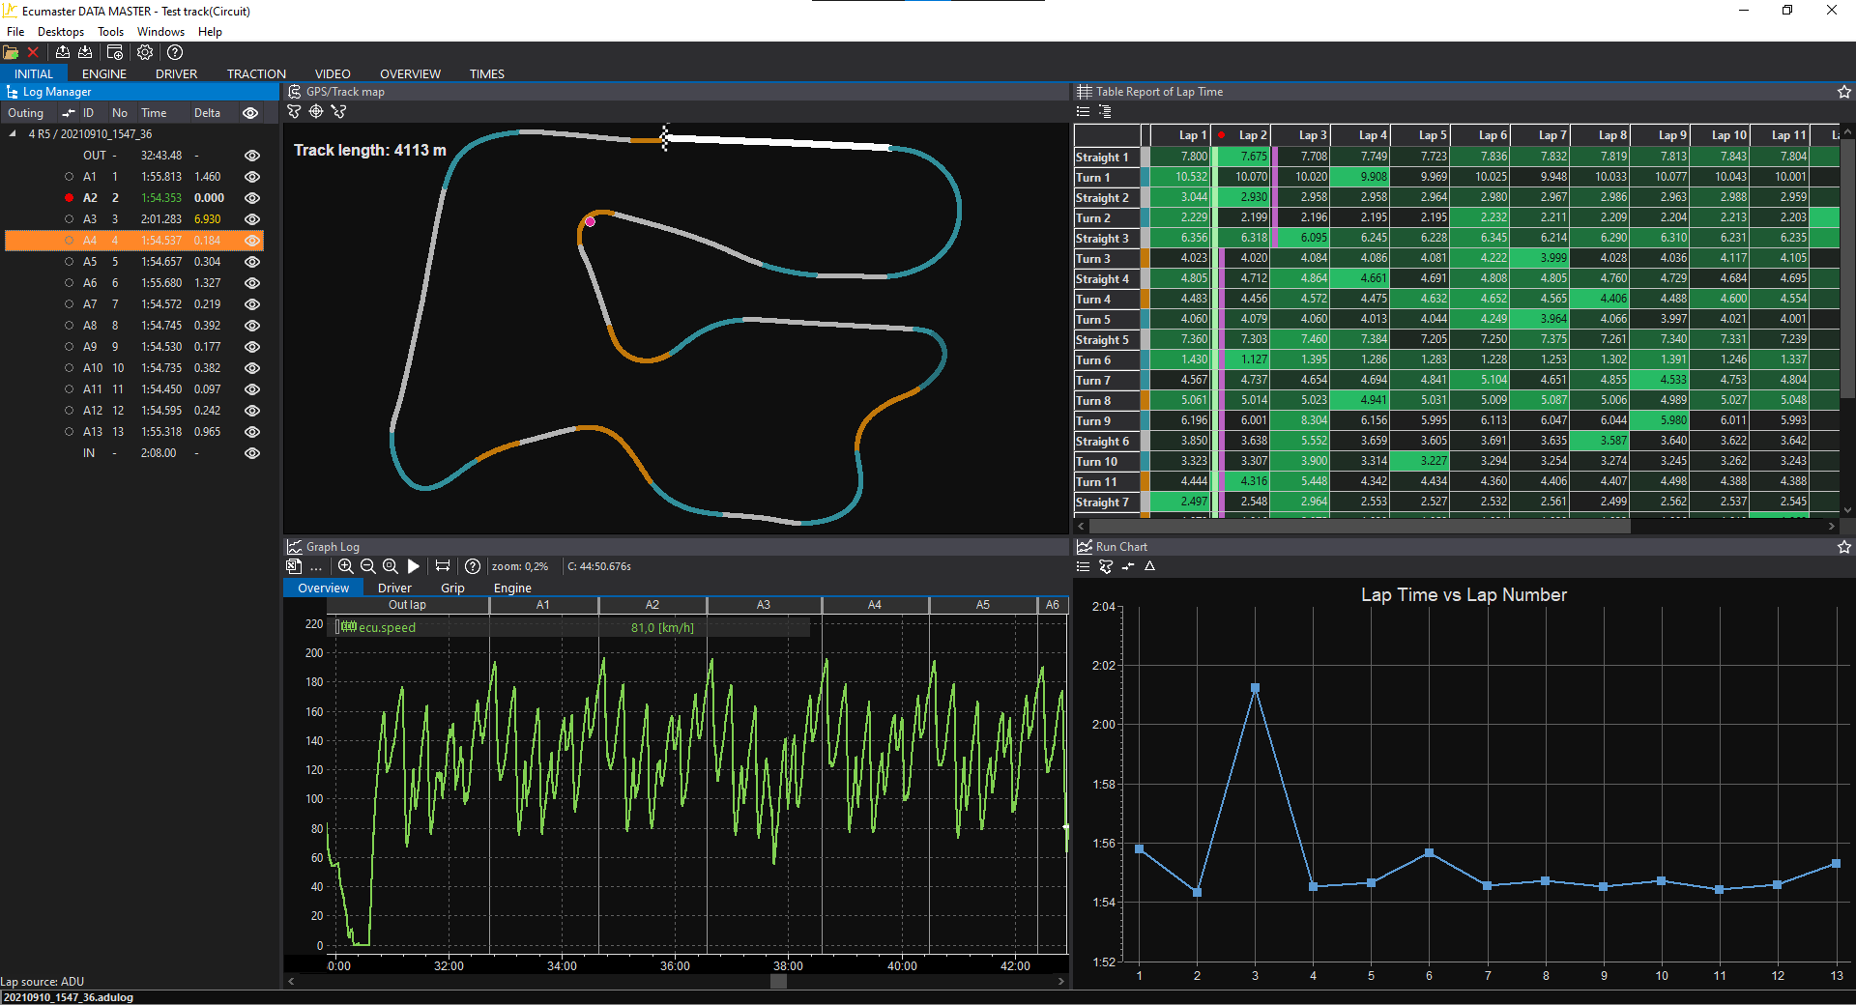Image resolution: width=1856 pixels, height=1005 pixels.
Task: Click the Lap 5 column header
Action: (1432, 135)
